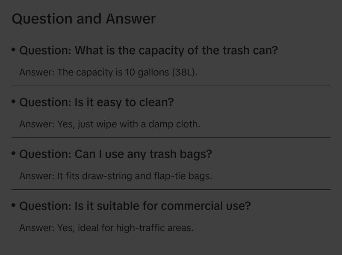This screenshot has width=342, height=255.
Task: Click the "Question and Answer" heading
Action: (x=84, y=19)
